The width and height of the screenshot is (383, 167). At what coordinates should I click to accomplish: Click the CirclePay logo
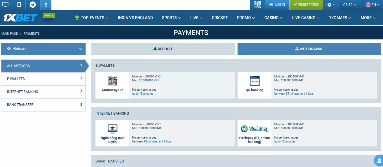(x=254, y=129)
